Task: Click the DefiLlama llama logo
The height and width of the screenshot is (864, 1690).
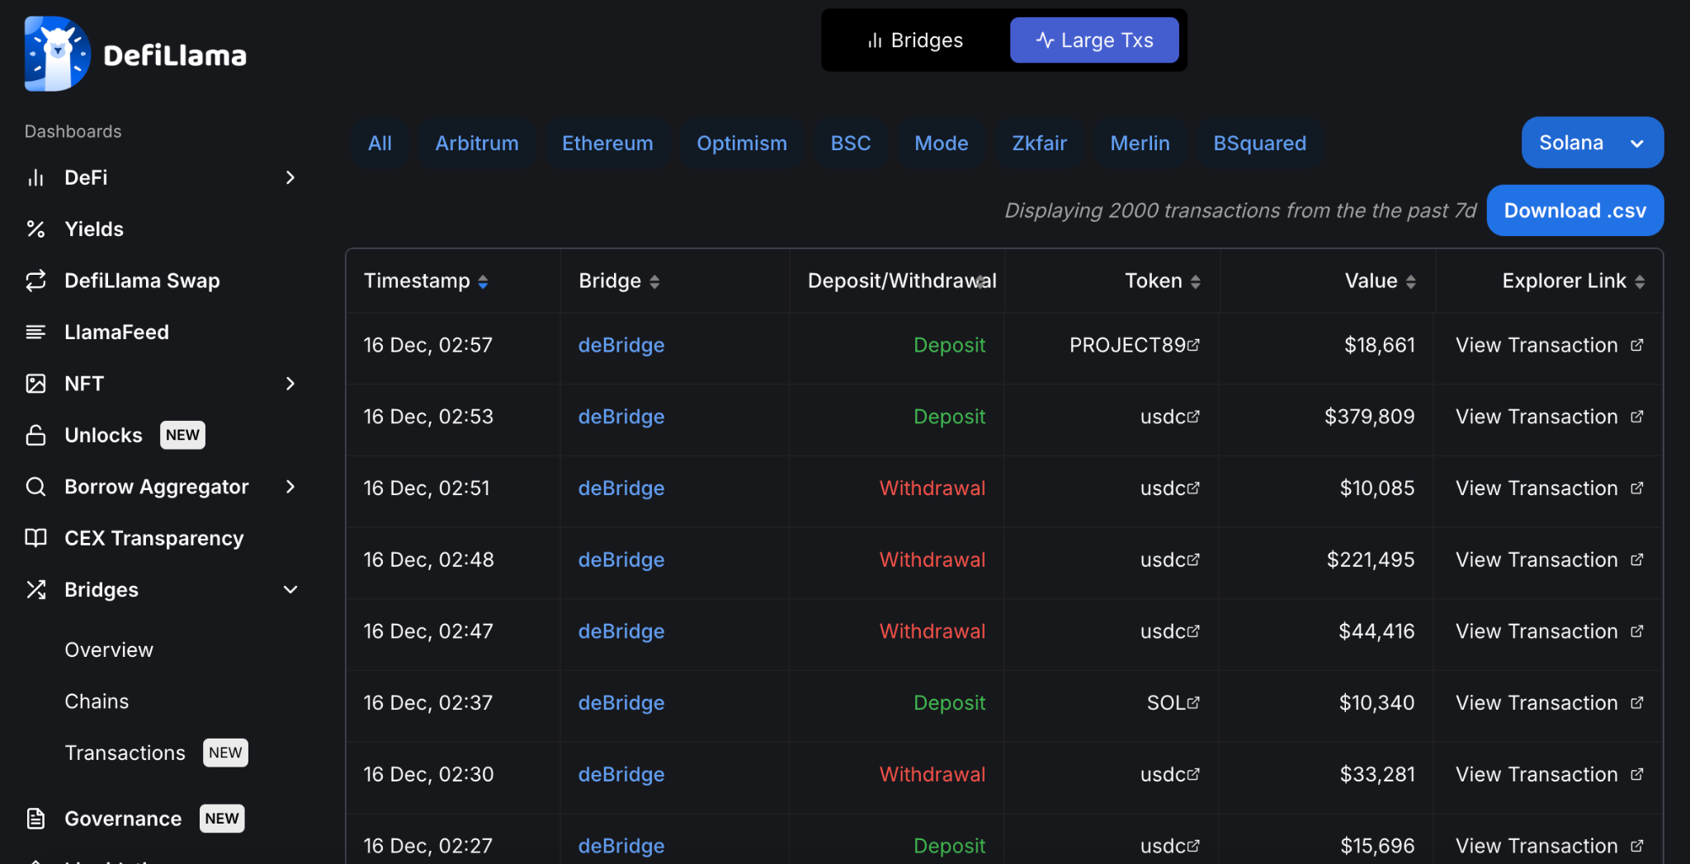Action: pyautogui.click(x=57, y=54)
